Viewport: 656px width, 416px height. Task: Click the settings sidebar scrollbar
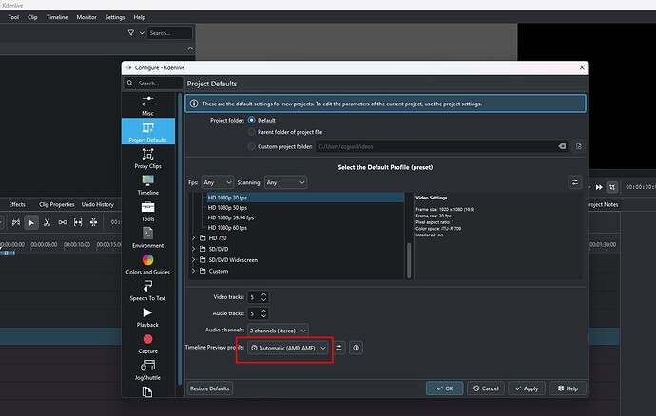click(x=180, y=238)
